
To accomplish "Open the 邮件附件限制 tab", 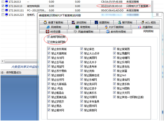I will click(x=116, y=31).
